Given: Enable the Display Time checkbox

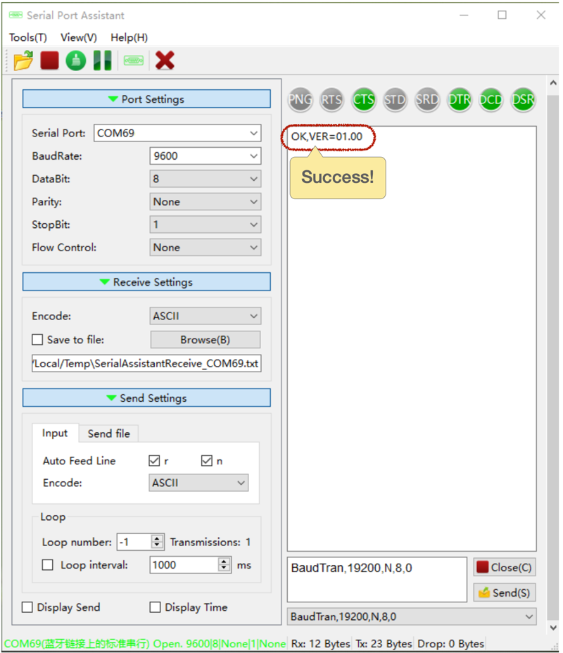Looking at the screenshot, I should point(156,607).
